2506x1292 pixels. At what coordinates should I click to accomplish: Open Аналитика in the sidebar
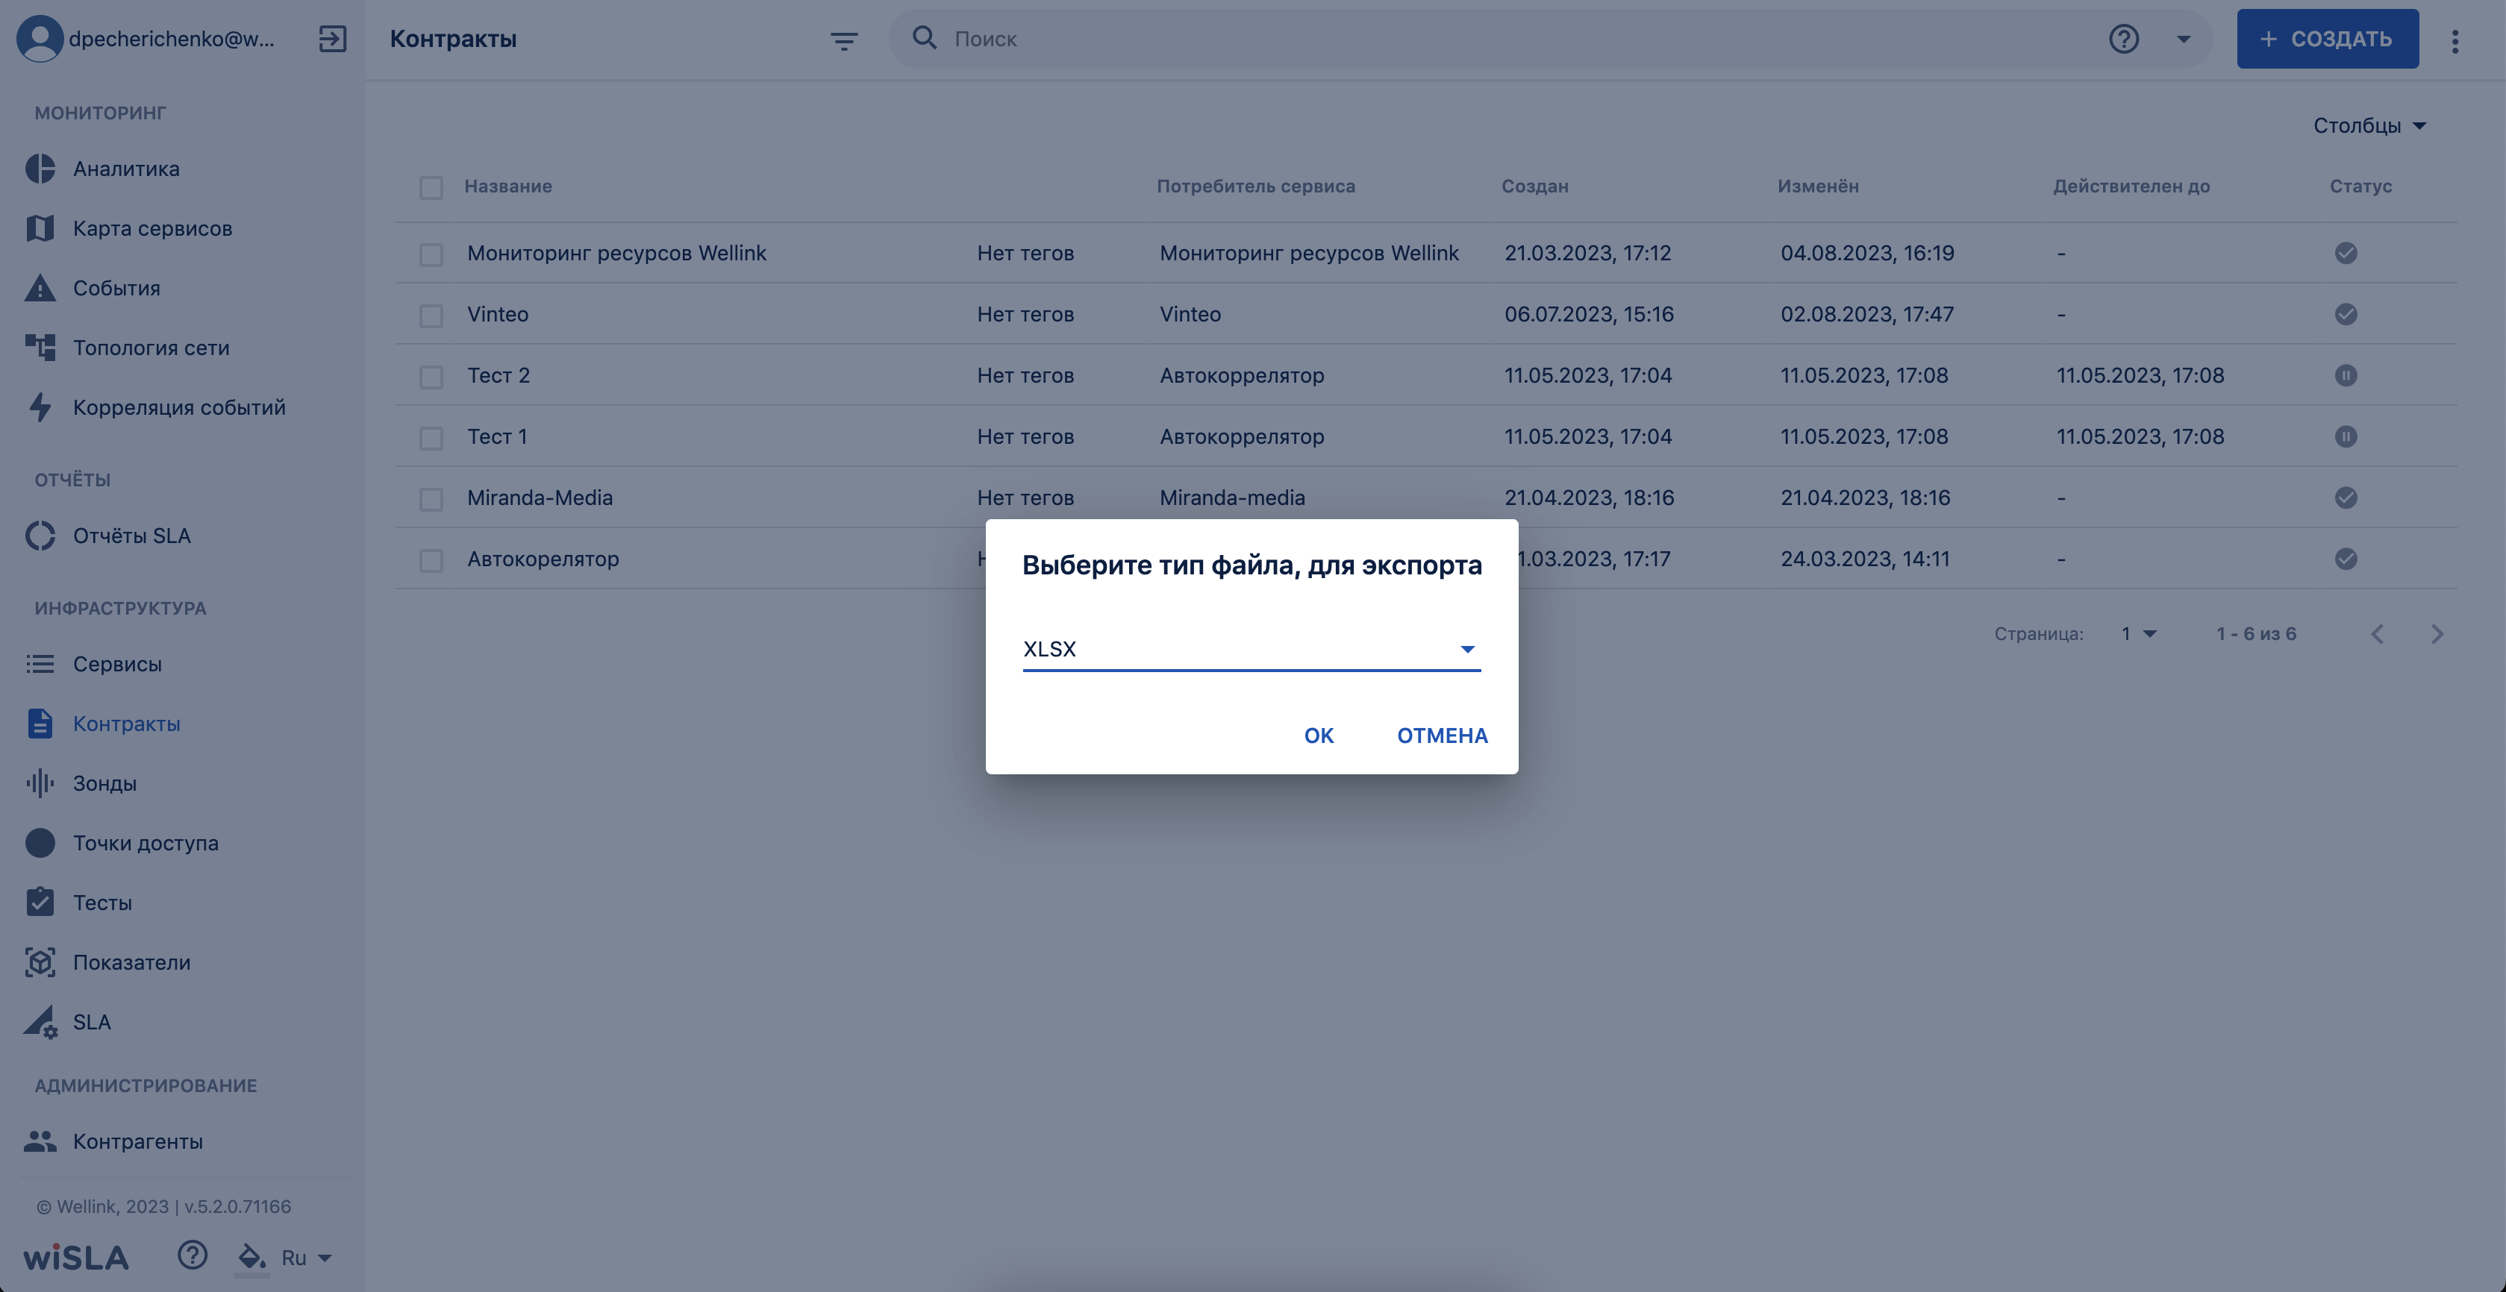pyautogui.click(x=126, y=168)
